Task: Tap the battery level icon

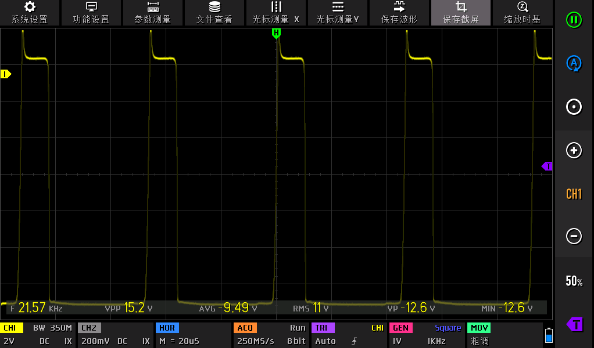Action: coord(549,335)
